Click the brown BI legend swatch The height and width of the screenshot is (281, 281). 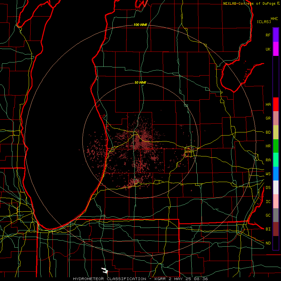(x=276, y=229)
